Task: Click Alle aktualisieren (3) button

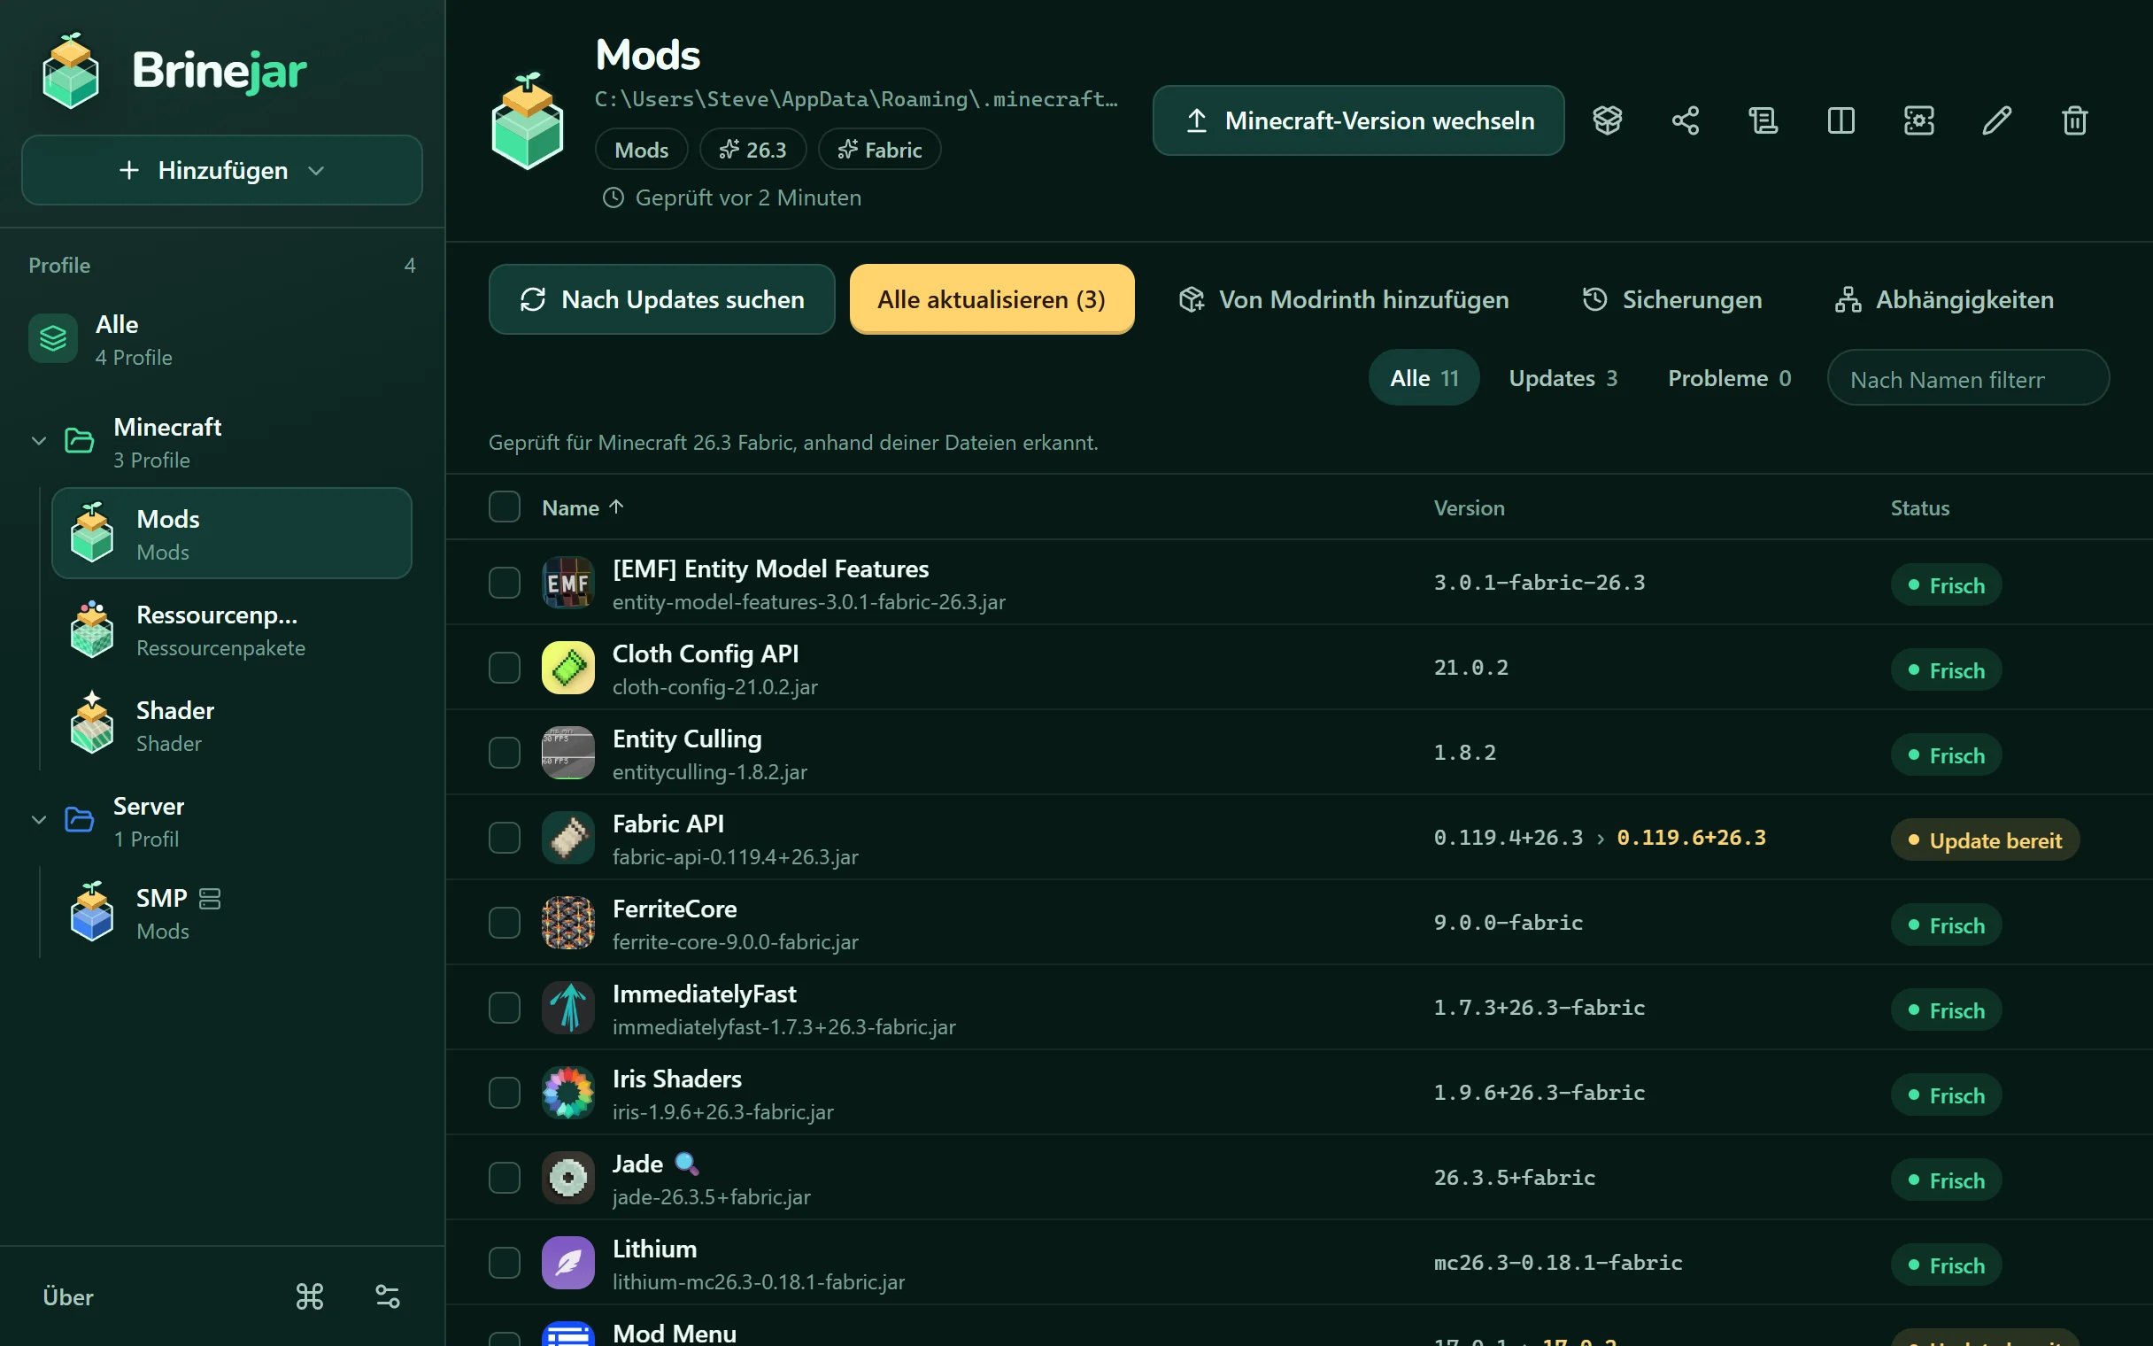Action: [992, 299]
